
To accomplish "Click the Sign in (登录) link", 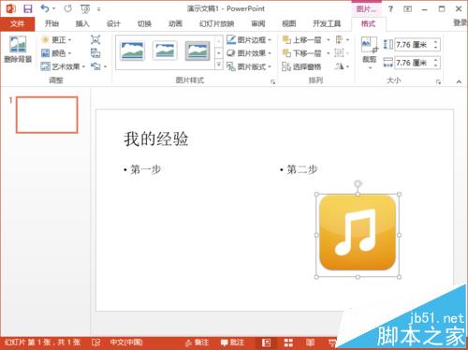I will click(461, 22).
